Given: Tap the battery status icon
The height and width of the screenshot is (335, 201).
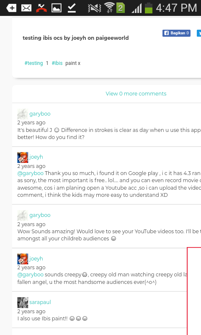Looking at the screenshot, I should coord(149,8).
